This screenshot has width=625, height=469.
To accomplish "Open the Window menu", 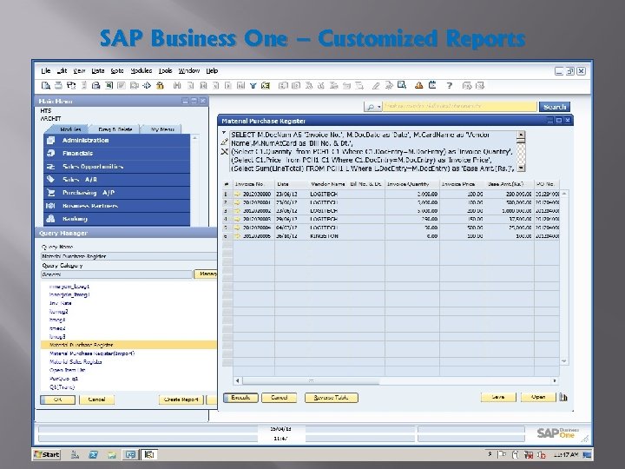I will pyautogui.click(x=189, y=70).
